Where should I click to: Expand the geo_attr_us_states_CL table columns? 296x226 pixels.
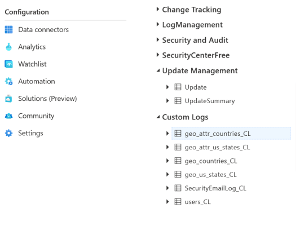tap(167, 147)
